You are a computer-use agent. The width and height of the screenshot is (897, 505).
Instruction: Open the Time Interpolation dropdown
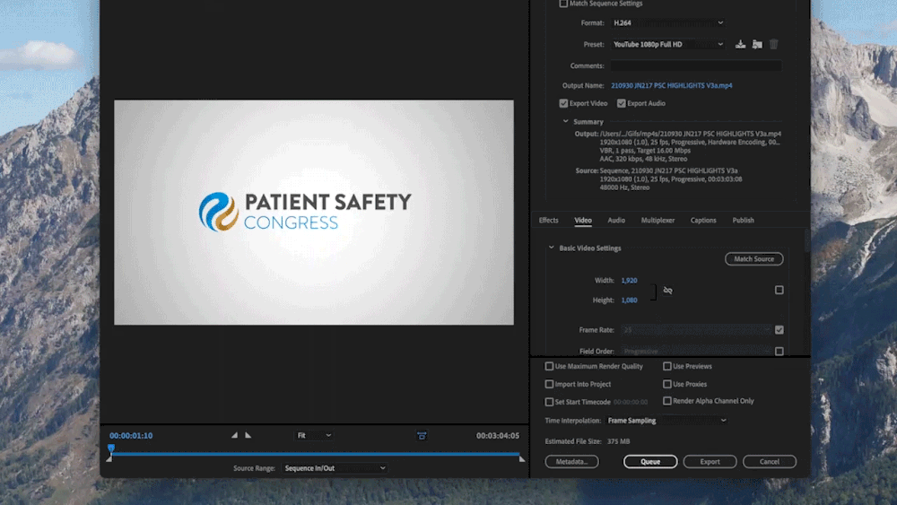[666, 421]
